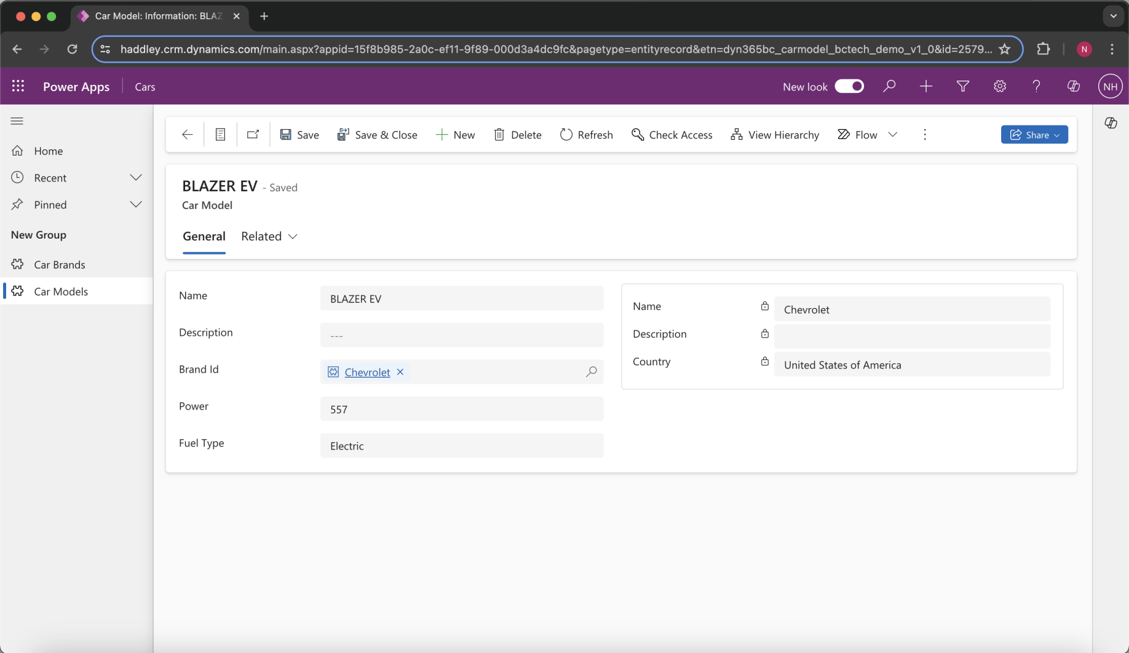The height and width of the screenshot is (653, 1129).
Task: Click the Save & Close button
Action: 377,135
